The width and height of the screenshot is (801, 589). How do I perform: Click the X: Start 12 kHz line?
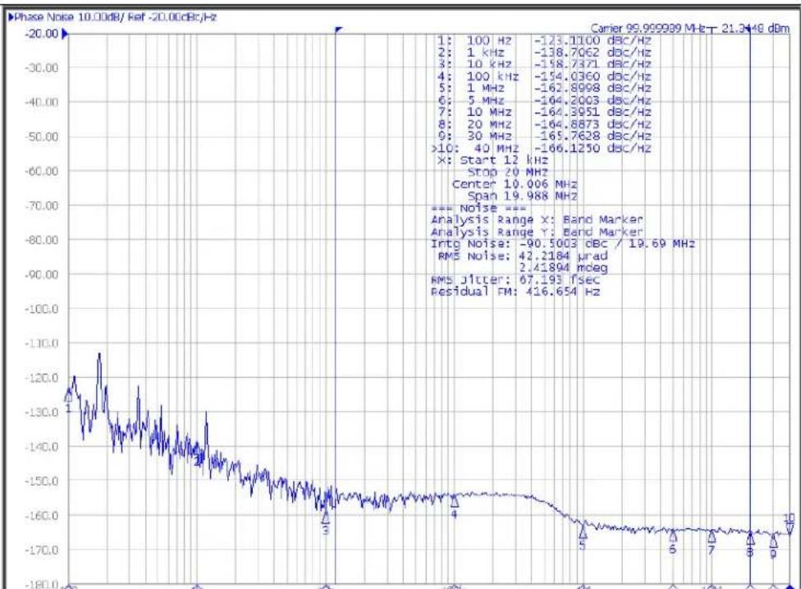(x=493, y=160)
